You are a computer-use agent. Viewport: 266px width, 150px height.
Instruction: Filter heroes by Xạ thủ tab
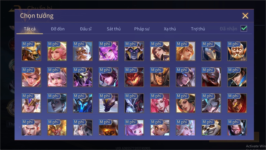tap(170, 29)
